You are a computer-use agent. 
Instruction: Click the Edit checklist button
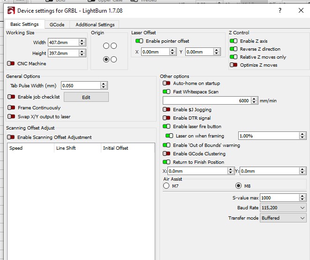click(x=86, y=97)
